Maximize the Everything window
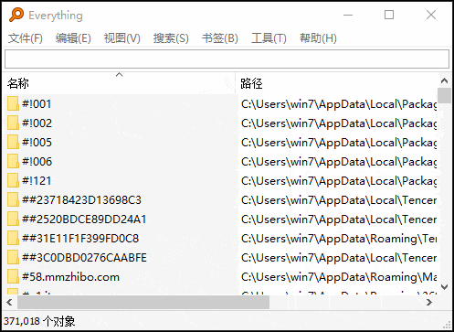 click(x=389, y=15)
